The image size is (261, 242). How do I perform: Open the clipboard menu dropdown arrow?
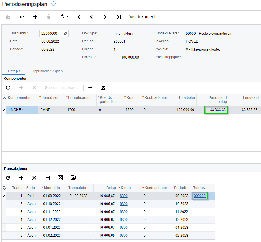(68, 17)
